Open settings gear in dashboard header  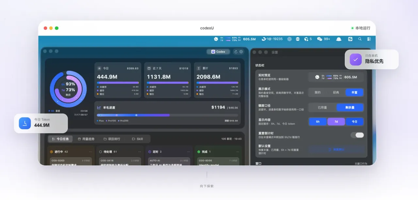[x=241, y=51]
